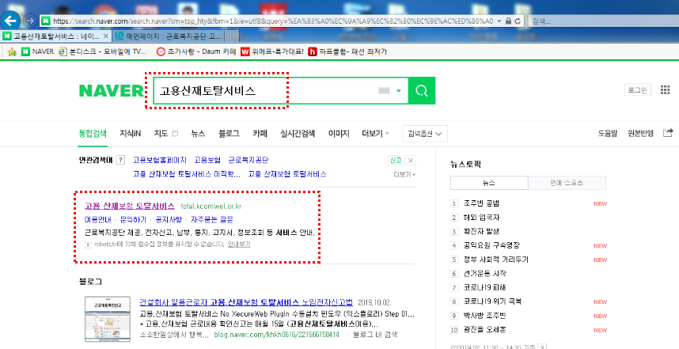Click the 로그인 button
This screenshot has height=349, width=679.
637,90
